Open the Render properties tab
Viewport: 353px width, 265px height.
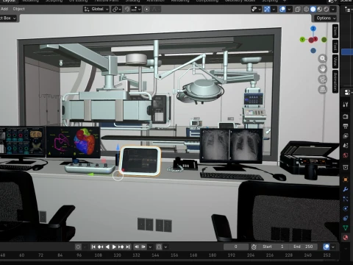click(346, 116)
